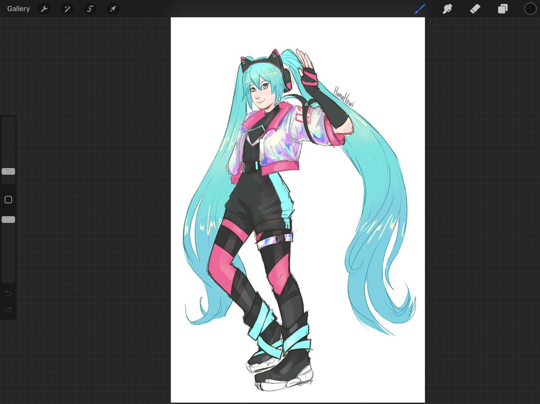
Task: Open the Gallery view
Action: tap(18, 9)
